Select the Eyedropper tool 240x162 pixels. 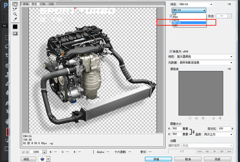15,19
